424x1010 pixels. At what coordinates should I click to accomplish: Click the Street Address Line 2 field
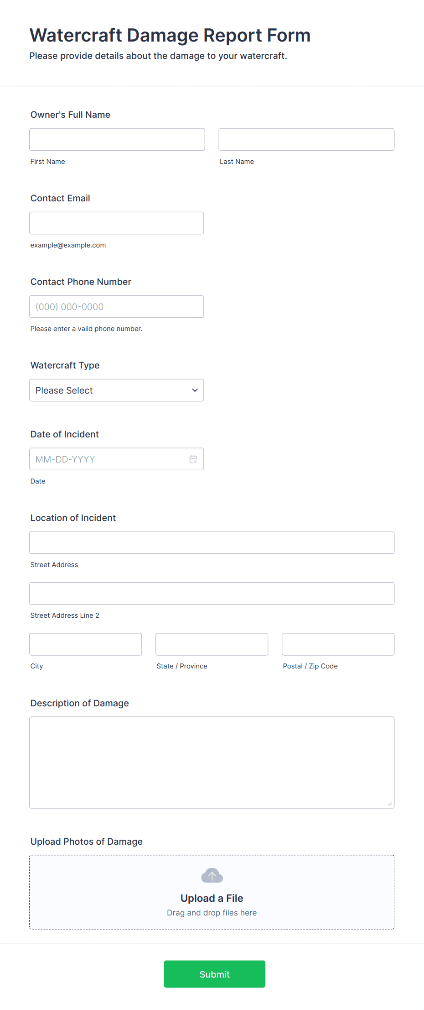(x=212, y=593)
